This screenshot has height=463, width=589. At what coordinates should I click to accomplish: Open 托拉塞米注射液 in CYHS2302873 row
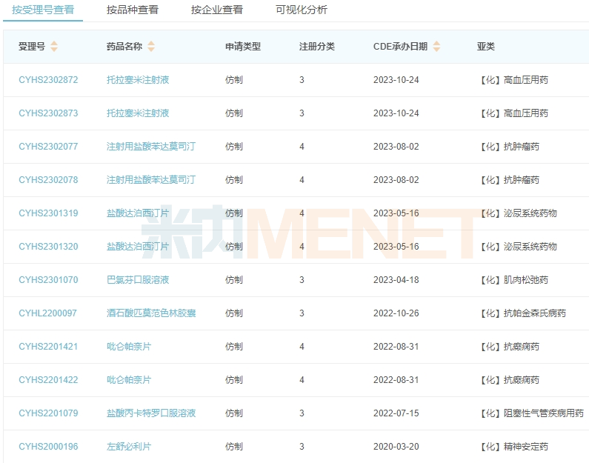click(138, 113)
